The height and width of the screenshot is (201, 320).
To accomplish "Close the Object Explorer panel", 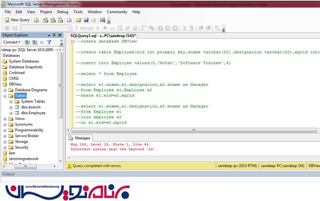I will [x=60, y=35].
